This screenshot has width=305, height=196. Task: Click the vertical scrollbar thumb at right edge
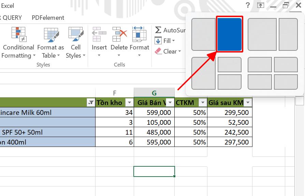click(299, 101)
